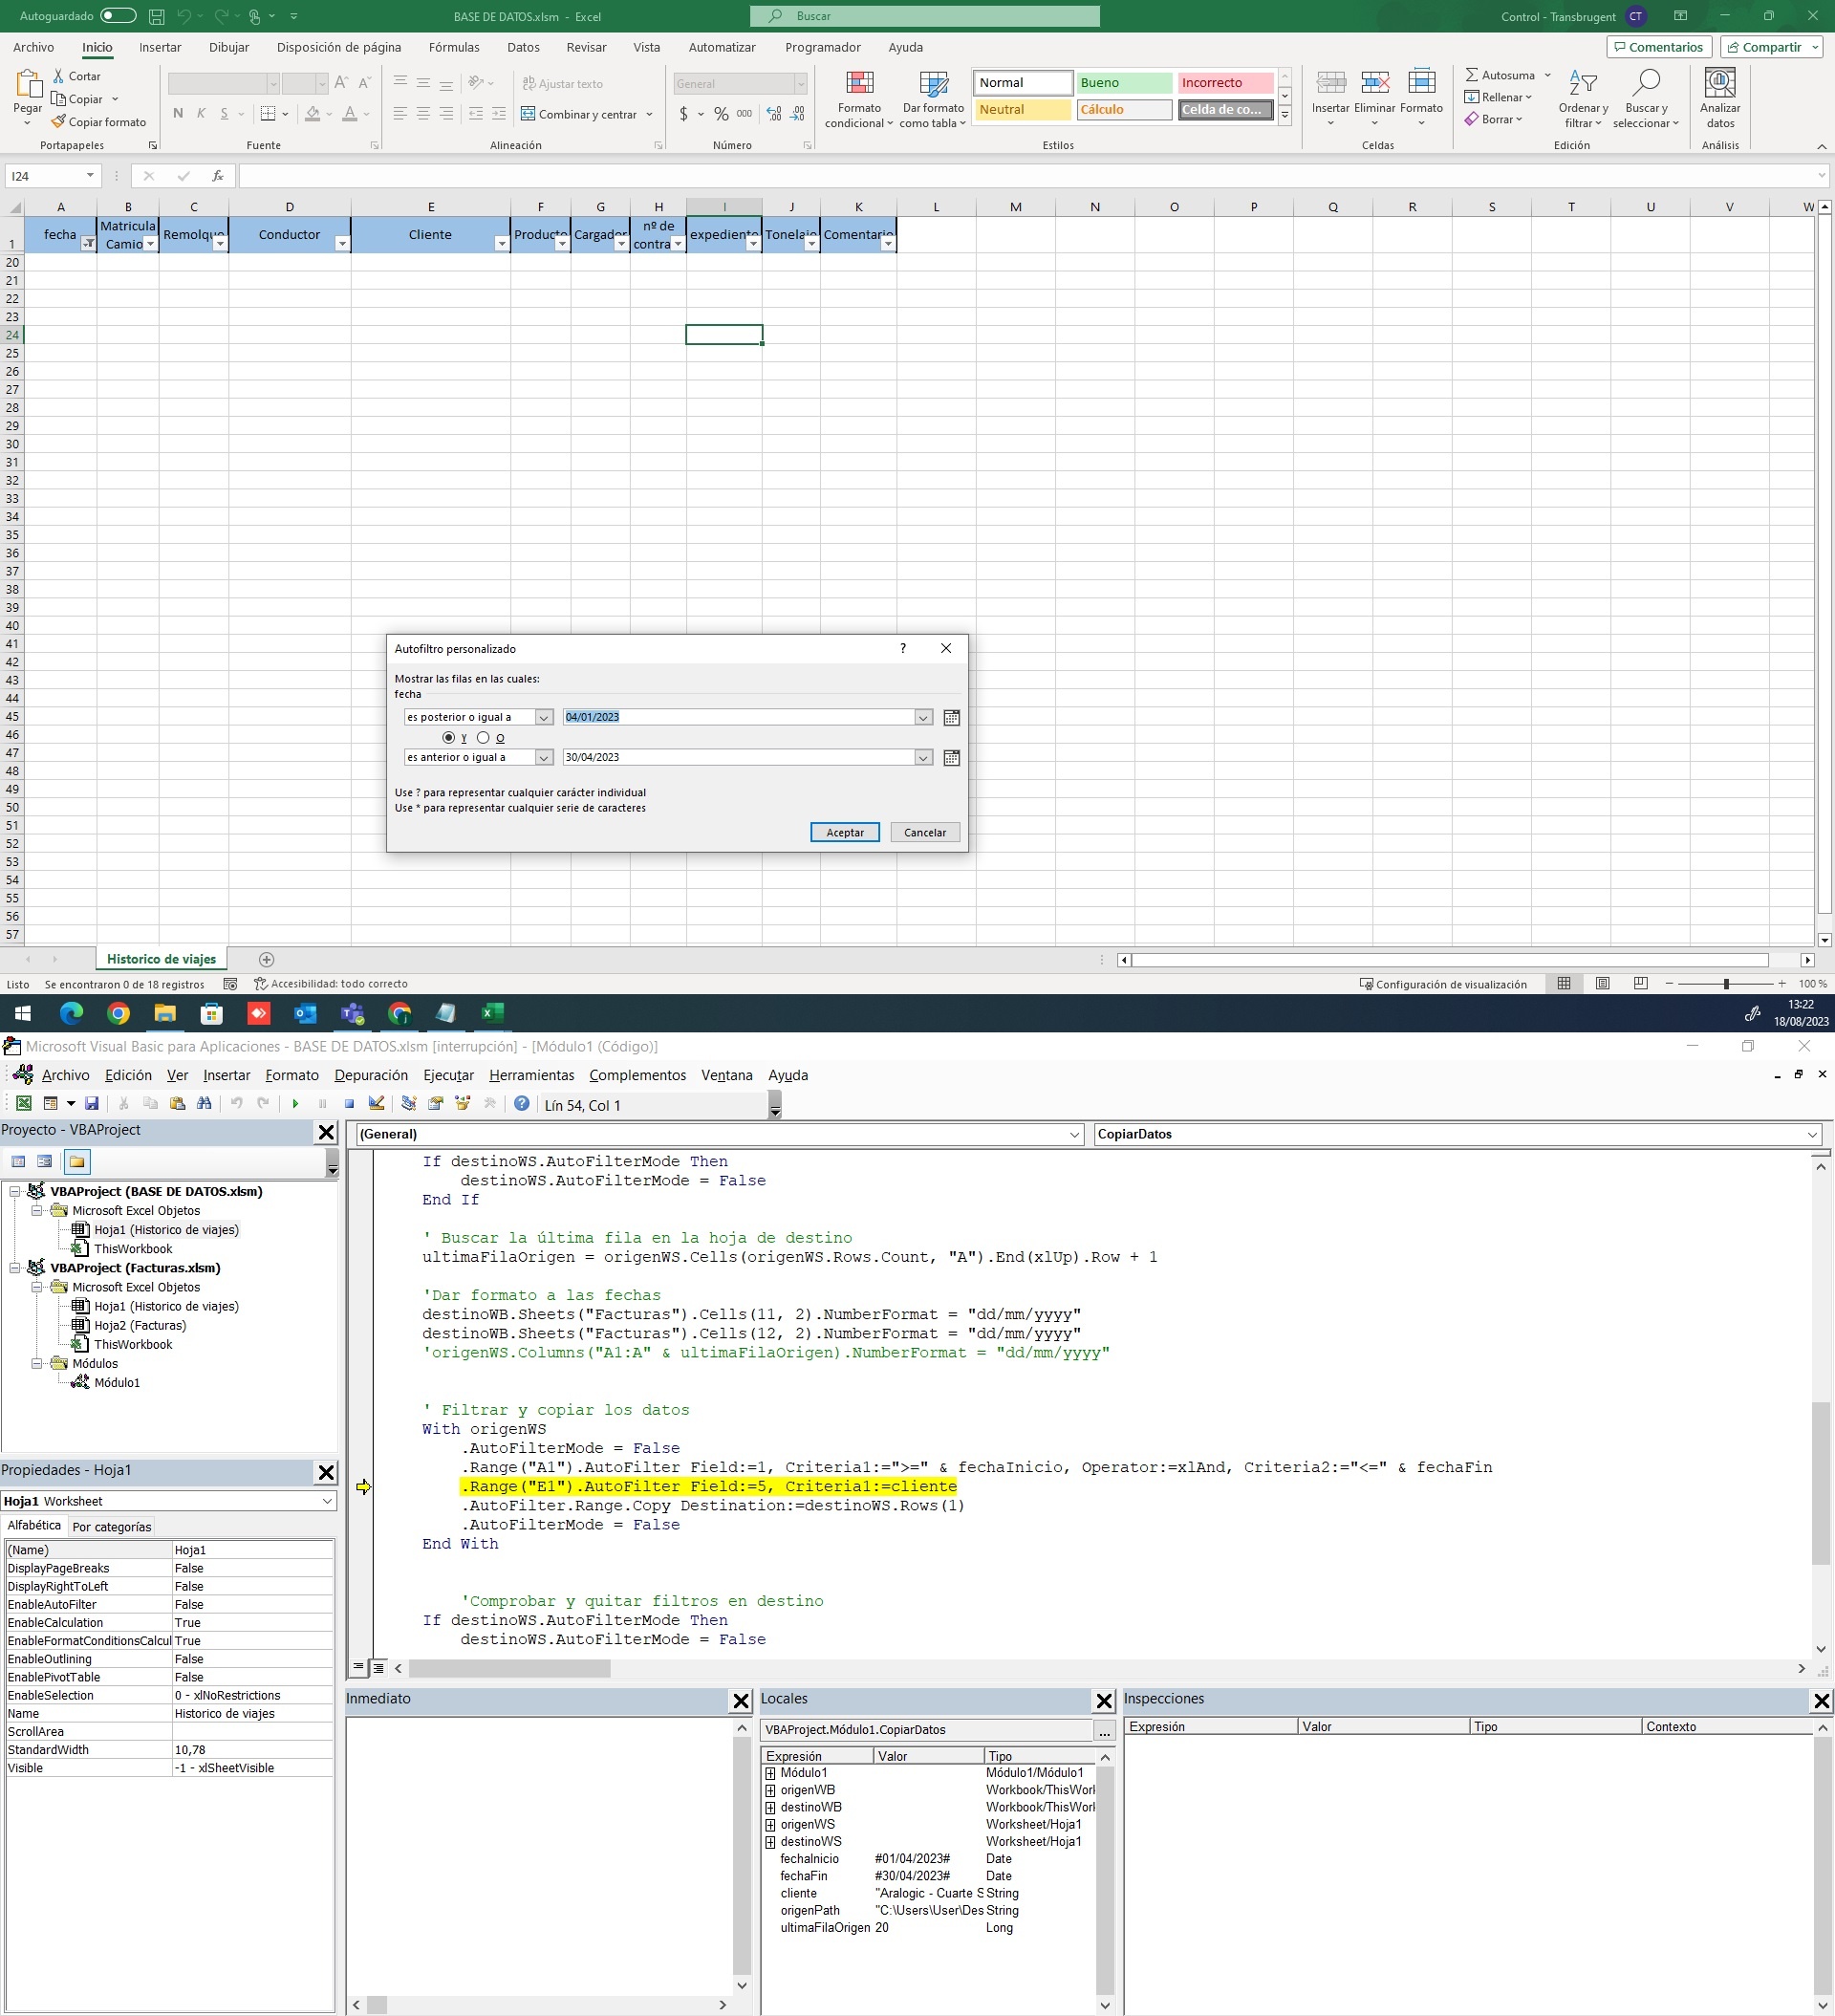Switch to Normal view in status bar
This screenshot has width=1835, height=2016.
[1564, 984]
